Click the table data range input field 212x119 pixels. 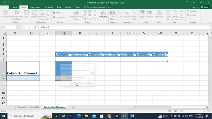pyautogui.click(x=77, y=73)
